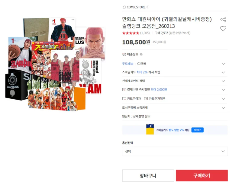Expand 신세계포인트 적립 section
The height and width of the screenshot is (185, 232).
pos(175,81)
